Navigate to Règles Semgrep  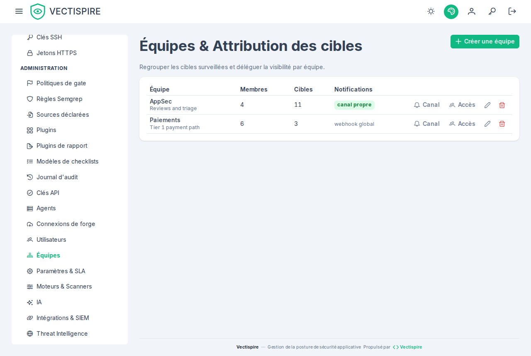click(x=70, y=99)
